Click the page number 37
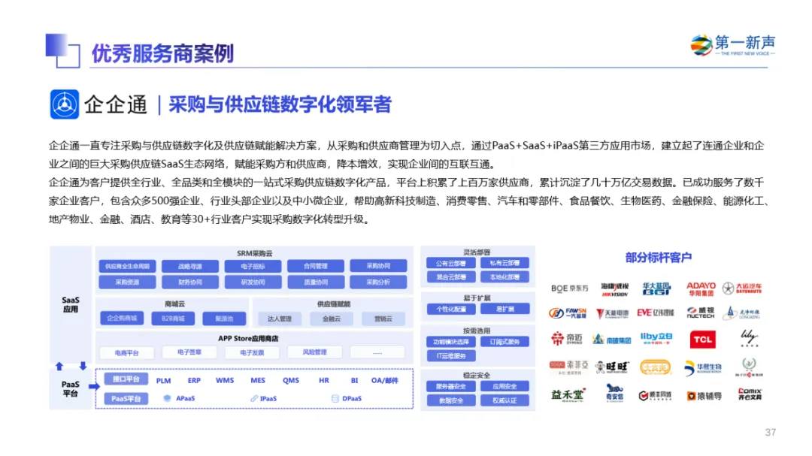This screenshot has height=456, width=812. click(771, 432)
